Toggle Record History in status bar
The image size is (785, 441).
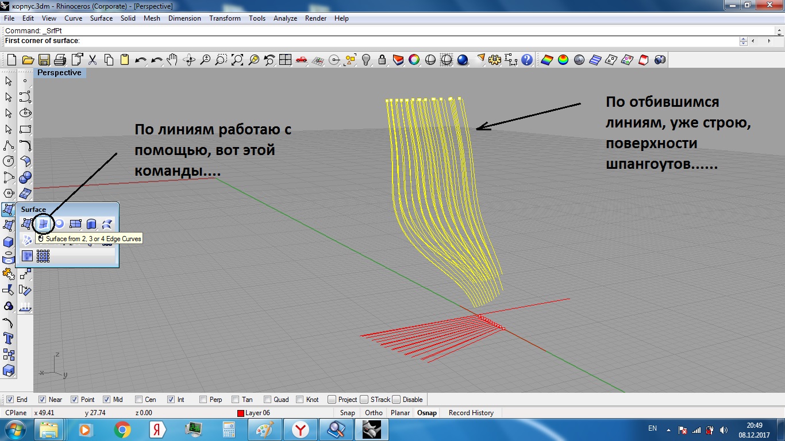click(471, 413)
